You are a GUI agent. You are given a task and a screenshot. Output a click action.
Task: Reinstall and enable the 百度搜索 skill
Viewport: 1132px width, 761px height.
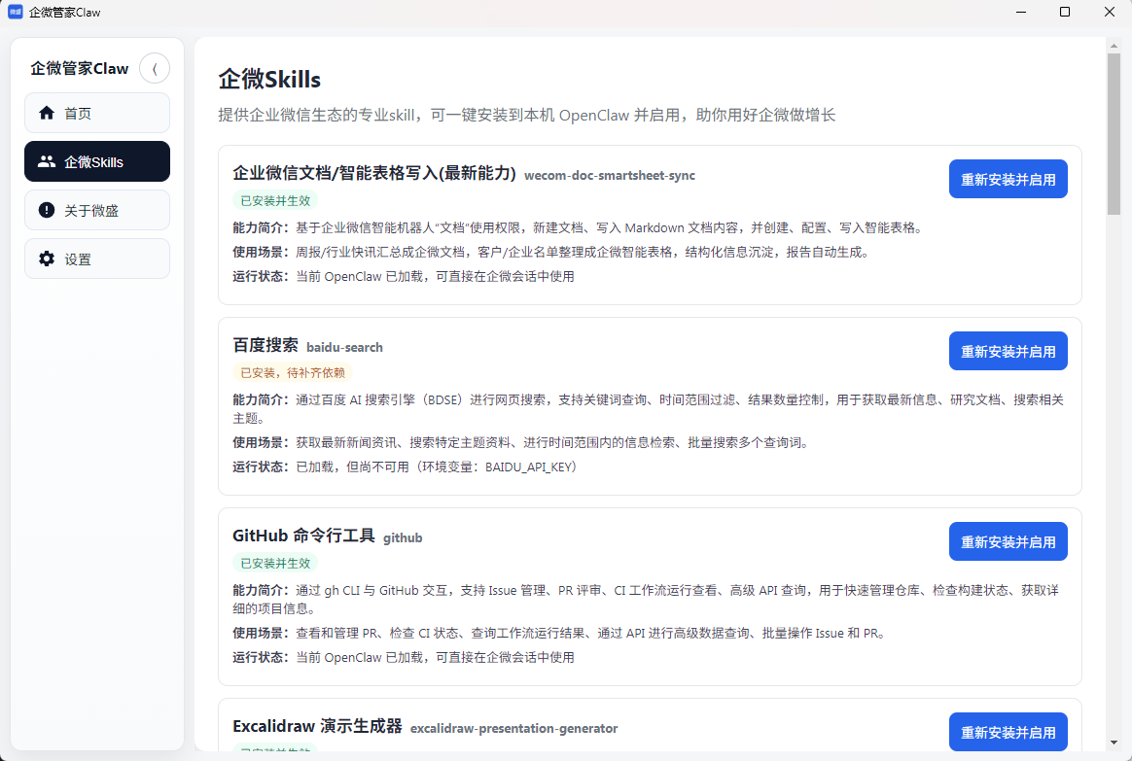[x=1008, y=351]
